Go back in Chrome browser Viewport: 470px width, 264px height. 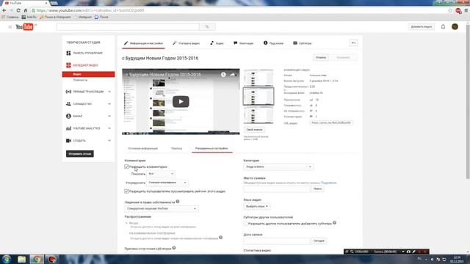[x=4, y=10]
